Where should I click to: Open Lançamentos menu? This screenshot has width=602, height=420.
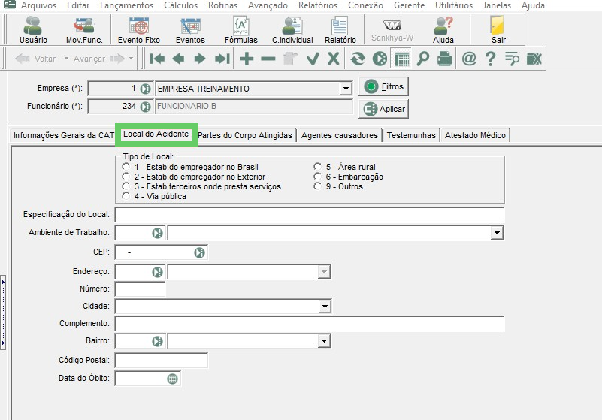pos(127,5)
